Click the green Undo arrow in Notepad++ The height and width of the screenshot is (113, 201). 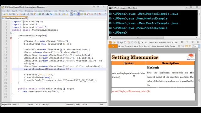click(40, 14)
